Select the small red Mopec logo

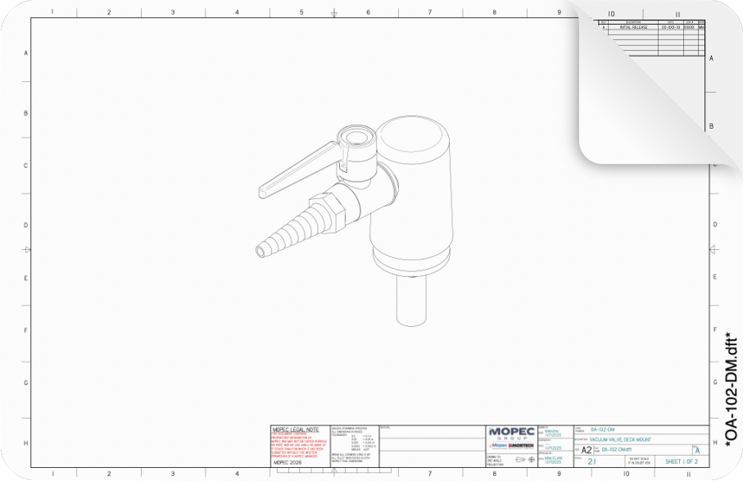click(x=497, y=445)
